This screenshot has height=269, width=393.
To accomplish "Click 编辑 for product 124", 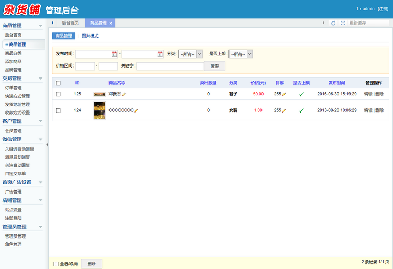I will pyautogui.click(x=368, y=110).
